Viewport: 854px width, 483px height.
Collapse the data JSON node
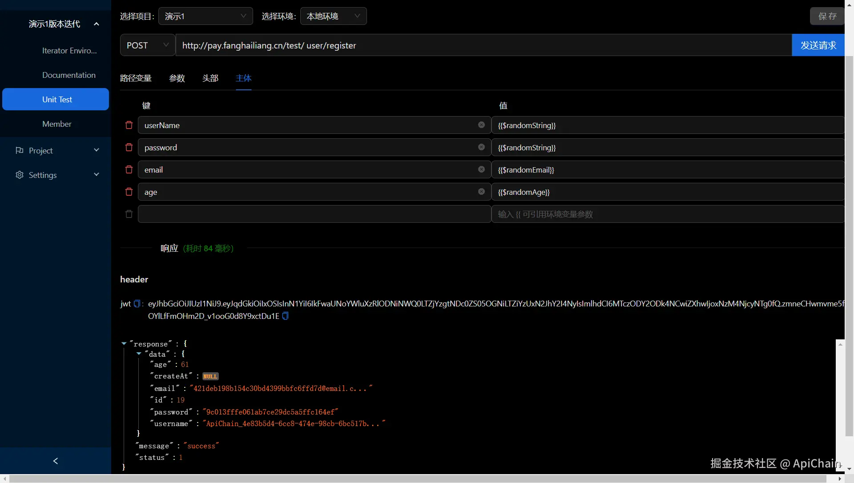139,354
